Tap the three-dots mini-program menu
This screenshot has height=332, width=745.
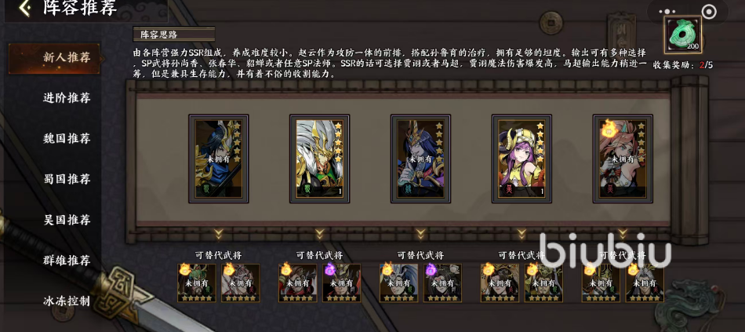click(667, 12)
